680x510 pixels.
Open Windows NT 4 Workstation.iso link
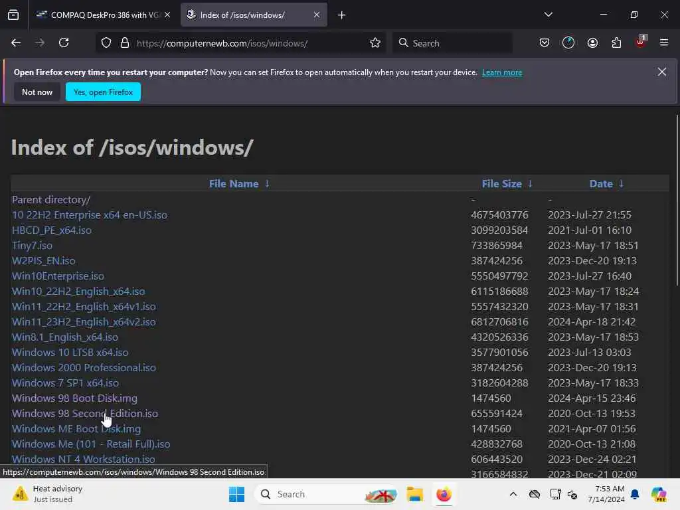click(x=83, y=459)
